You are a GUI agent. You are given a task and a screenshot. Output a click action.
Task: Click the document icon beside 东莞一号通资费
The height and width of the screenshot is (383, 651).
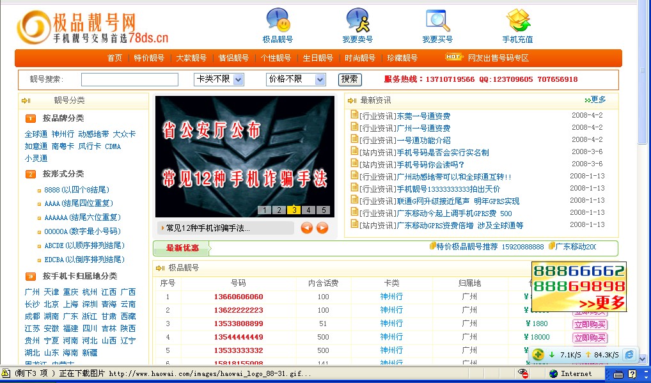click(x=354, y=114)
